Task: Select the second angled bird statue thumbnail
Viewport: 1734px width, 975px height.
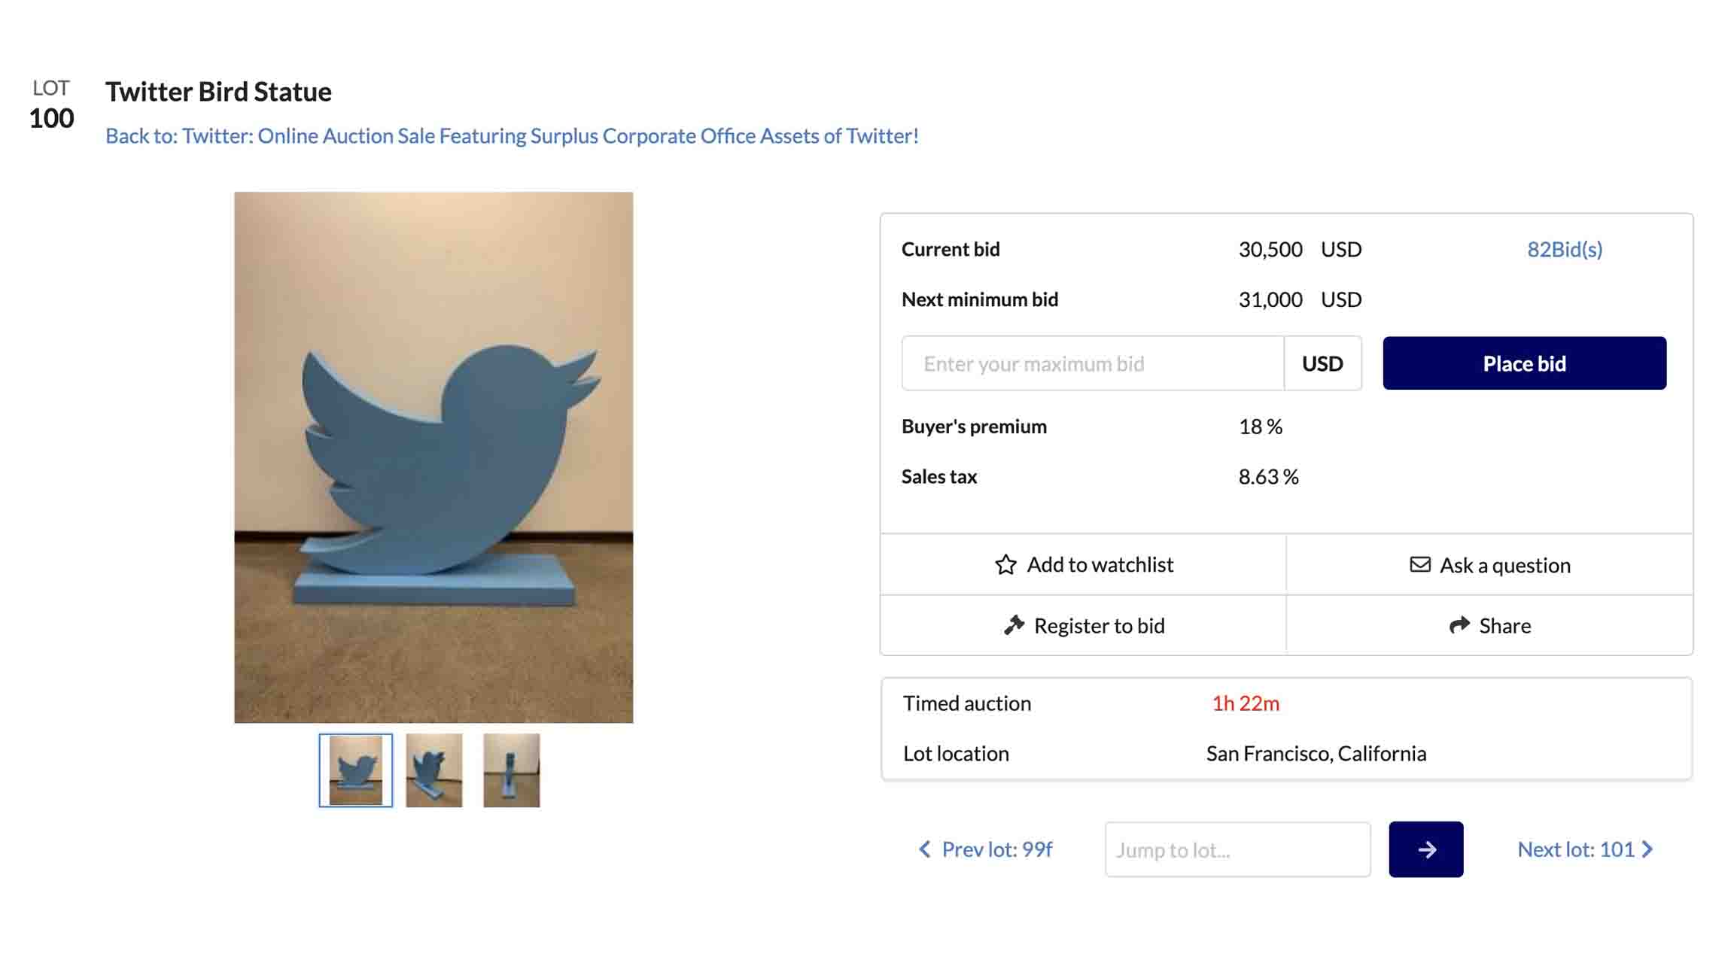Action: point(433,770)
